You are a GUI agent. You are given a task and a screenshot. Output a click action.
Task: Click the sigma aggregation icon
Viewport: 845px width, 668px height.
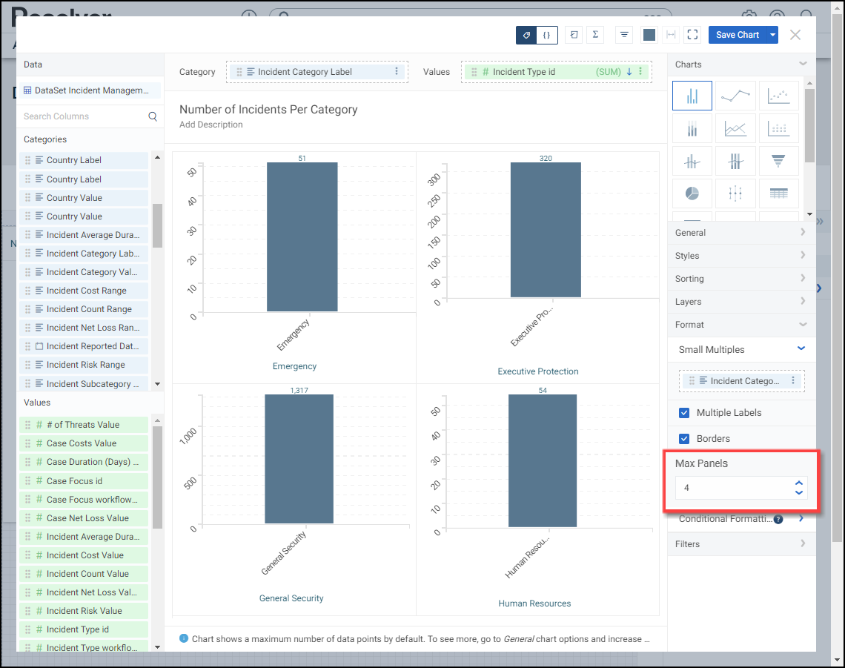[x=595, y=35]
